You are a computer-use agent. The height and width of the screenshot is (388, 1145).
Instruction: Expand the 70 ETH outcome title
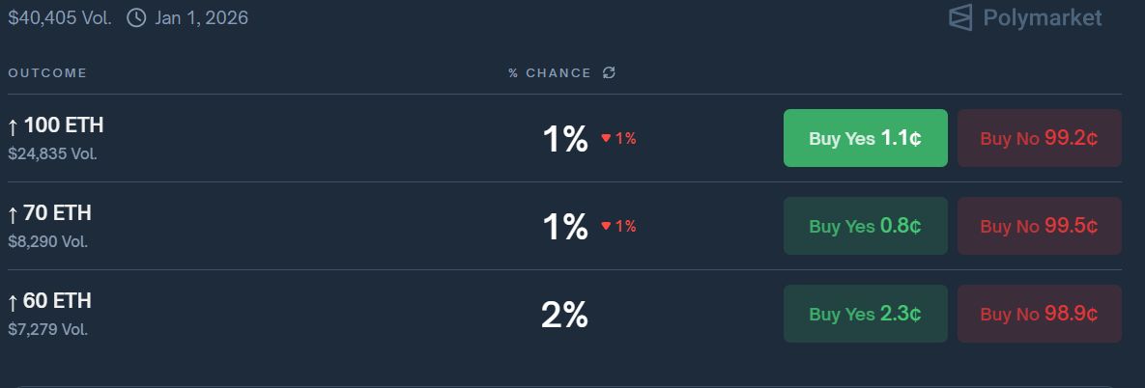tap(58, 213)
